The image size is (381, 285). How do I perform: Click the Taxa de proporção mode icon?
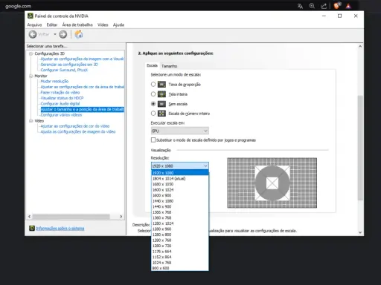point(161,85)
